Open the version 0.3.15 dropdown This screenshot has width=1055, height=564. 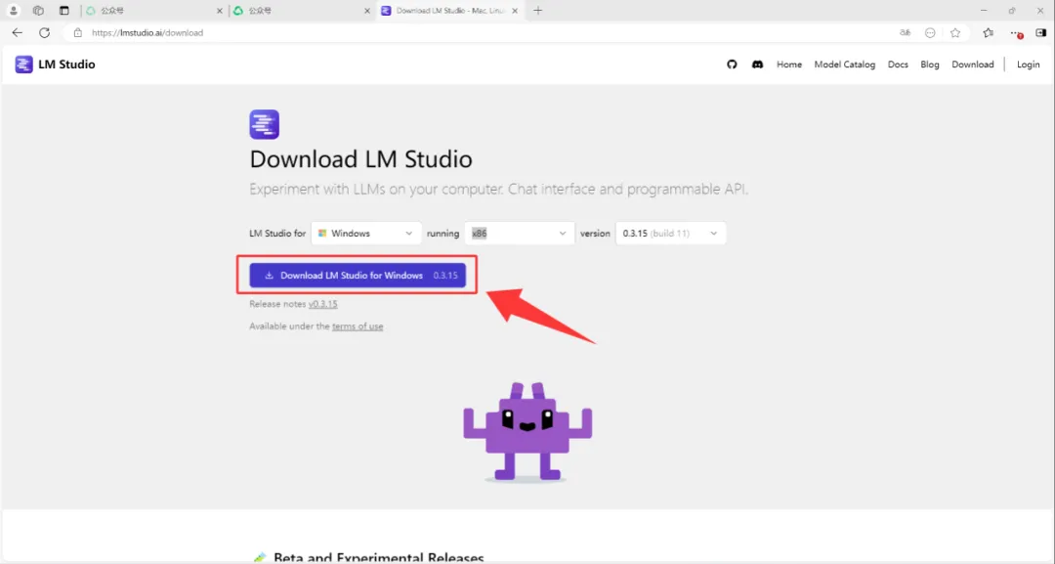(x=671, y=233)
